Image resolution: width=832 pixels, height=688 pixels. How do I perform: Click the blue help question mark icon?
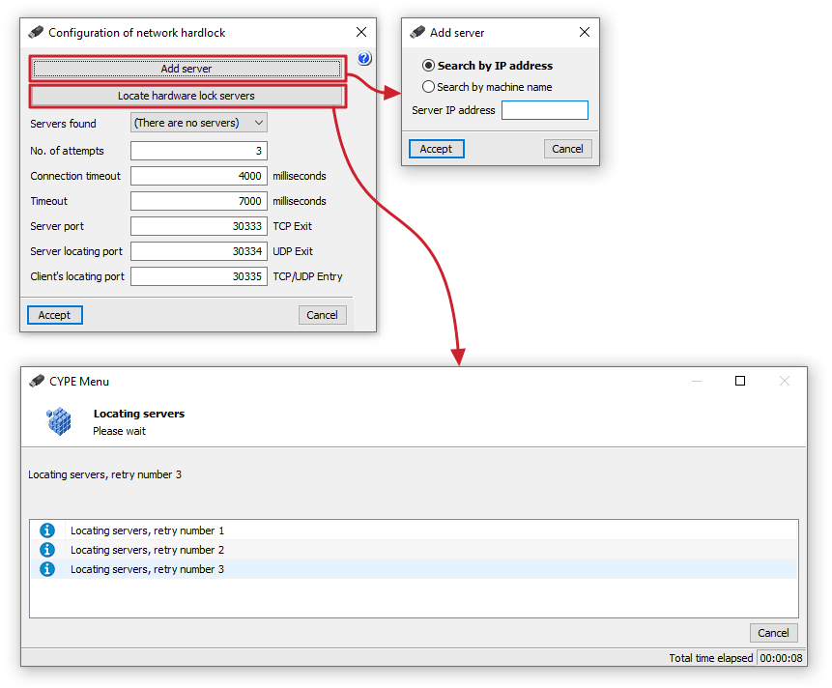coord(364,58)
